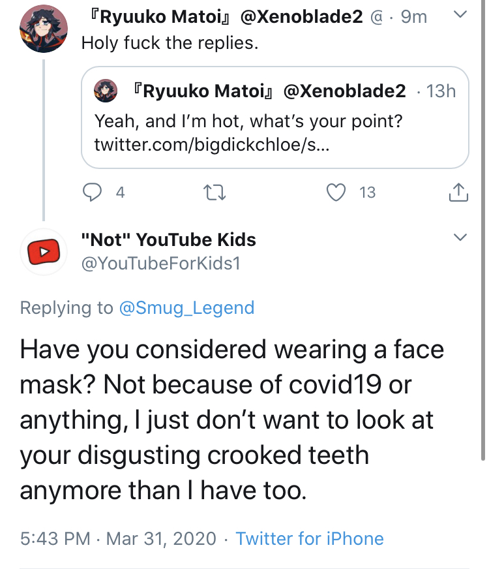Open the @Smug_Legend mention link
489x569 pixels.
click(186, 308)
